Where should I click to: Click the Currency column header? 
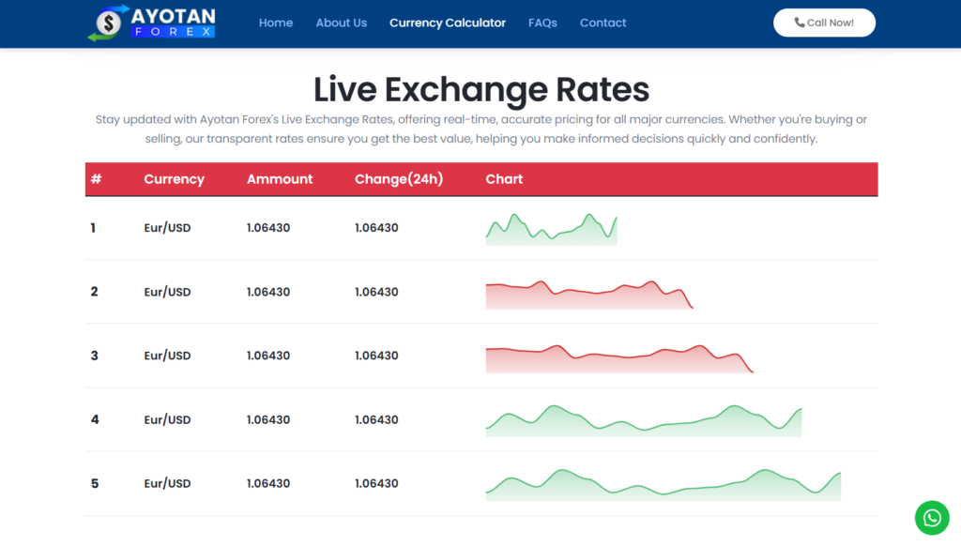[x=174, y=179]
